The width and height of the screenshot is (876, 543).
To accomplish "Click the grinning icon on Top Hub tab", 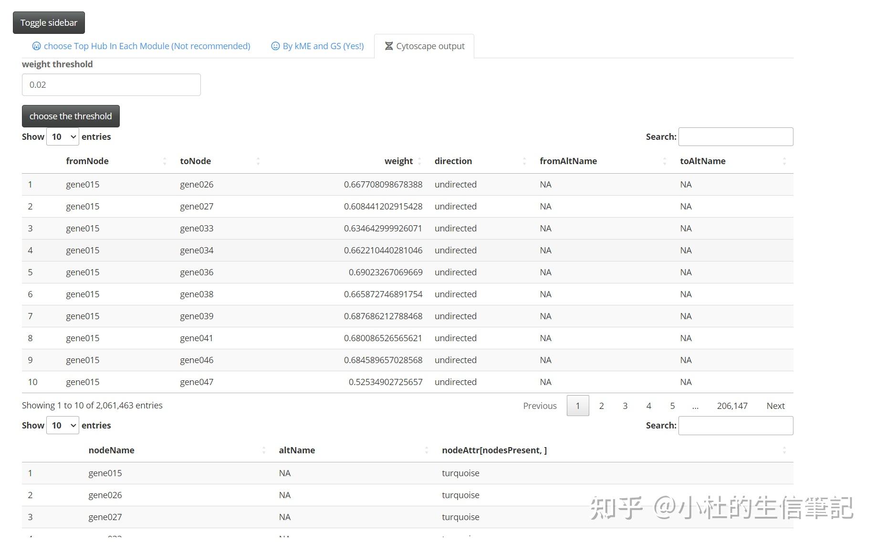I will [36, 46].
